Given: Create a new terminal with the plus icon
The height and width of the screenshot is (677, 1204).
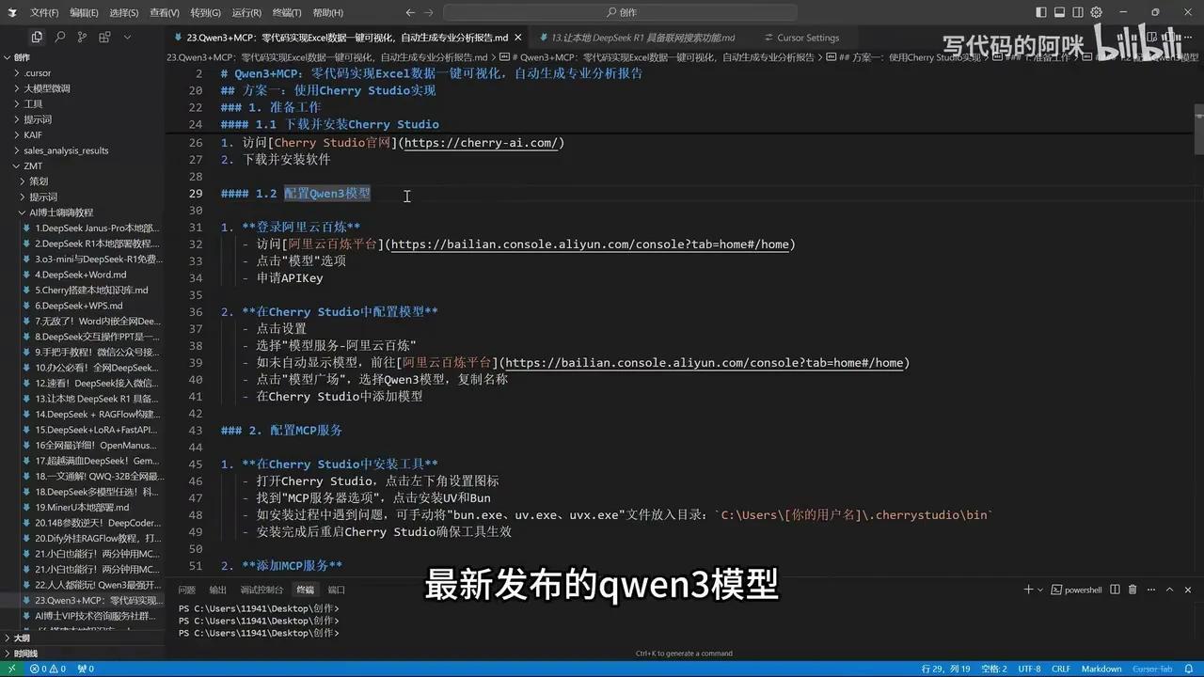Looking at the screenshot, I should [x=1028, y=590].
